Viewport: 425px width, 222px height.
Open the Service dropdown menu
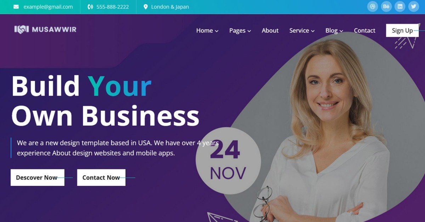click(302, 30)
